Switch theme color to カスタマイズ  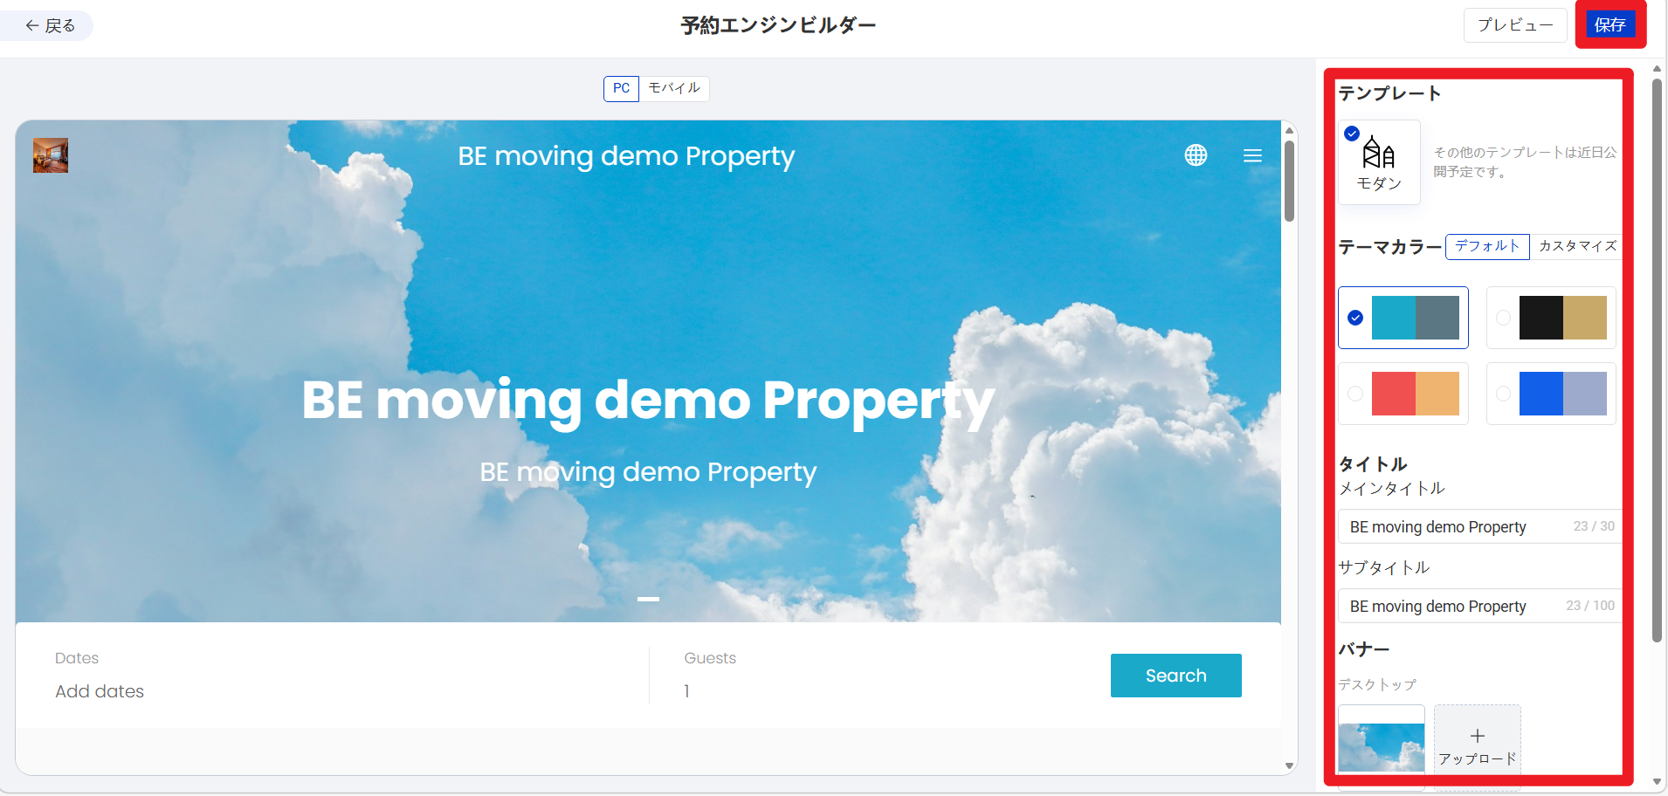pyautogui.click(x=1576, y=246)
